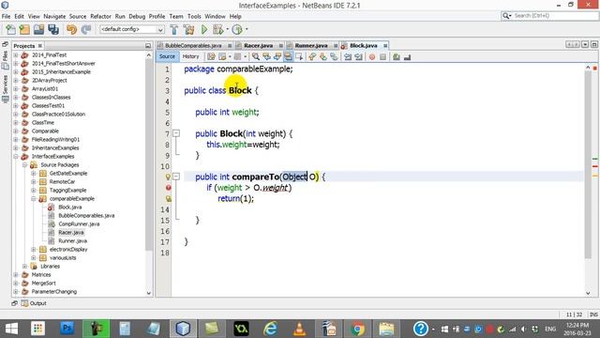Click the Next Bookmark icon
Screen dimensions: 600x338
click(323, 56)
